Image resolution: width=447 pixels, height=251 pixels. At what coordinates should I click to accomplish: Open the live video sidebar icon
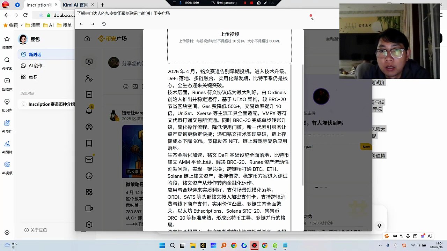click(89, 208)
